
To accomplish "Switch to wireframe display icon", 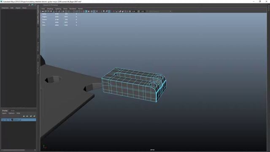I will [83, 11].
